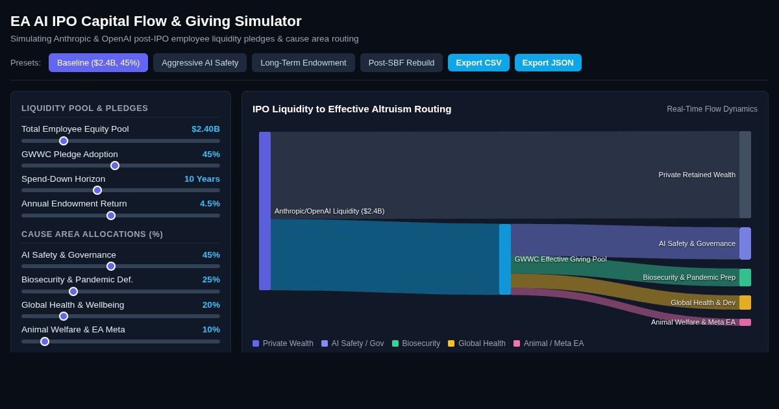Click the Biosecurity legend swatch
The width and height of the screenshot is (779, 409).
(x=395, y=343)
